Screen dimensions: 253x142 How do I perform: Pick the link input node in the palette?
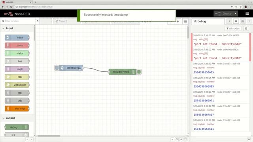tap(17, 61)
